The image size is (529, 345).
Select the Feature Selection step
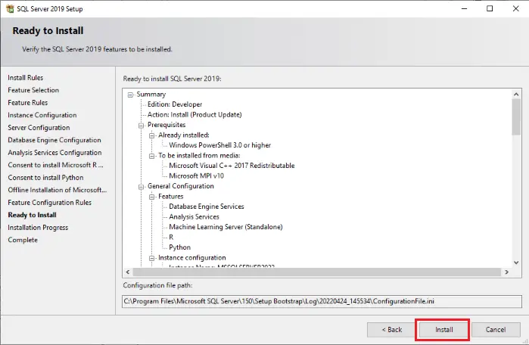point(33,90)
